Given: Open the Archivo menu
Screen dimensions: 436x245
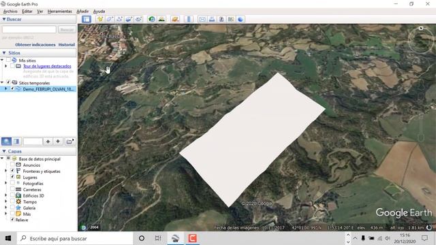Looking at the screenshot, I should 10,12.
